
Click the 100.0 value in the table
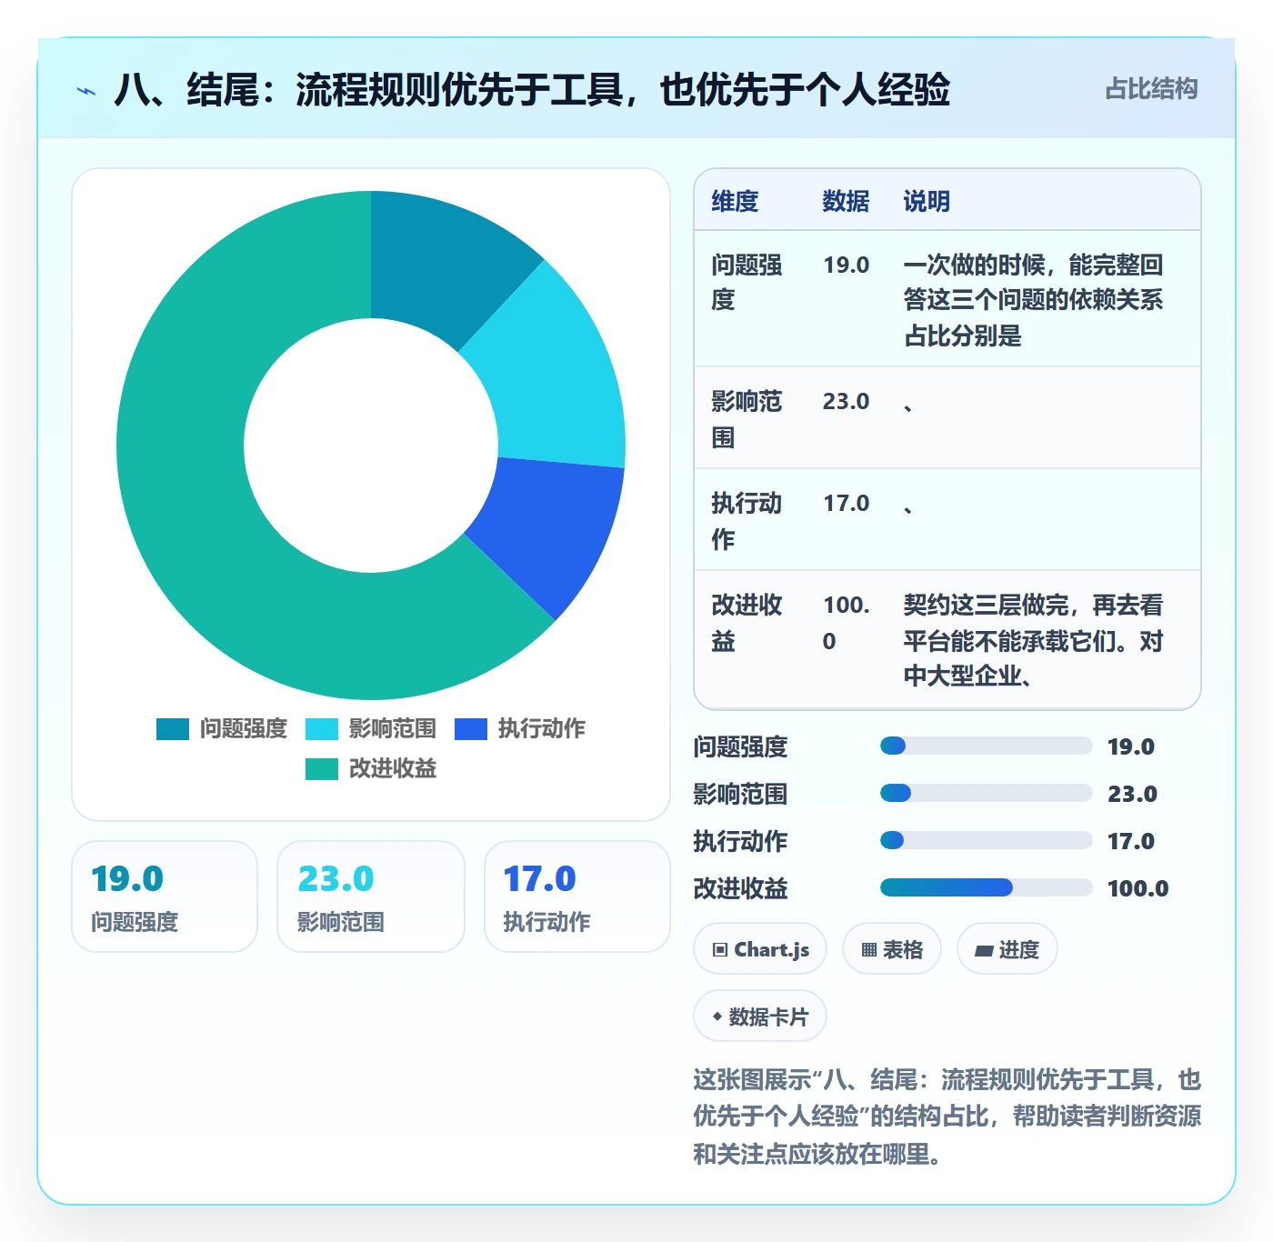tap(847, 623)
